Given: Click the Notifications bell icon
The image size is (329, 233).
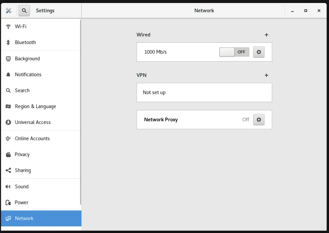Looking at the screenshot, I should (8, 74).
